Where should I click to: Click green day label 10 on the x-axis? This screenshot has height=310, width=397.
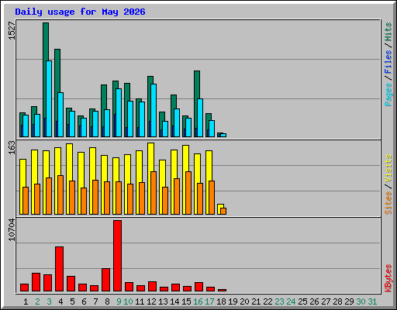tap(128, 301)
